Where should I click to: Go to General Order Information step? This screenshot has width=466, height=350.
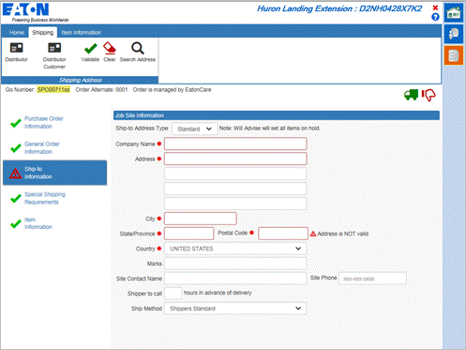point(42,147)
